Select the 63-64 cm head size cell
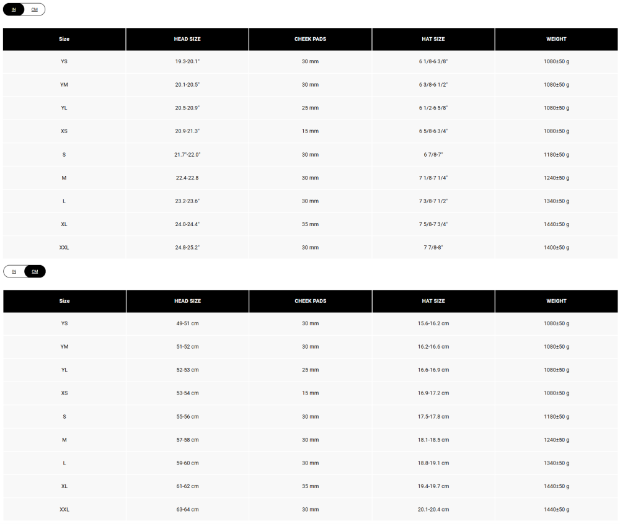This screenshot has width=620, height=524. pyautogui.click(x=187, y=509)
